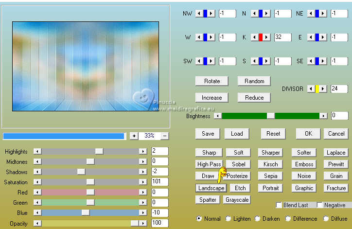Viewport: 352px width, 229px height.
Task: Load a saved filter preset
Action: point(237,134)
